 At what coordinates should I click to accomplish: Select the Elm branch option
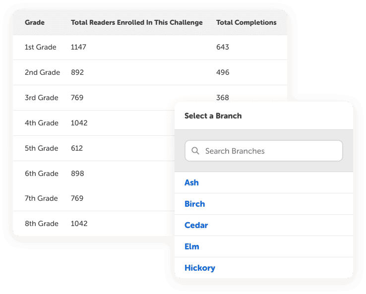[191, 246]
